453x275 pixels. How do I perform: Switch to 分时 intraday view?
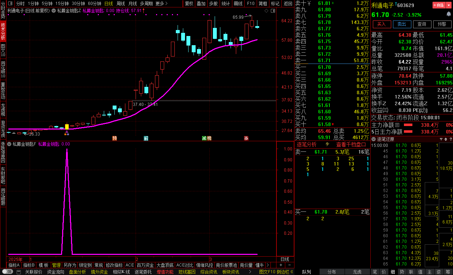coord(20,4)
